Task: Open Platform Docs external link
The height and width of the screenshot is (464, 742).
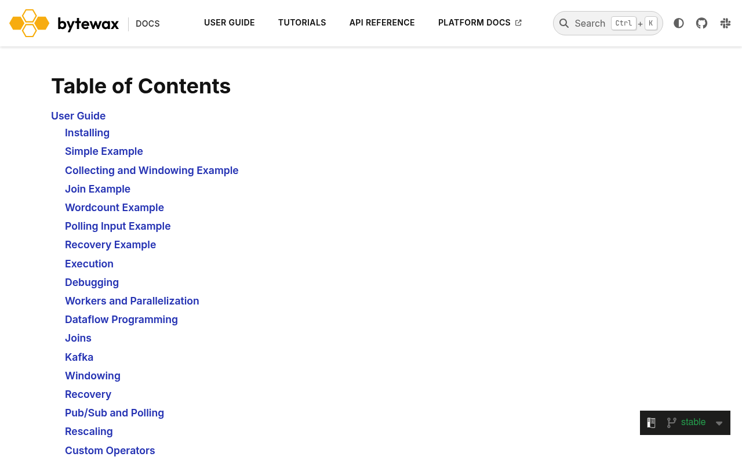Action: (x=480, y=23)
